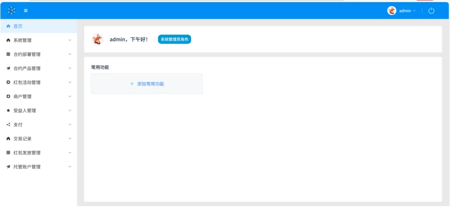
Task: Click the 支付 share icon
Action: pos(8,125)
